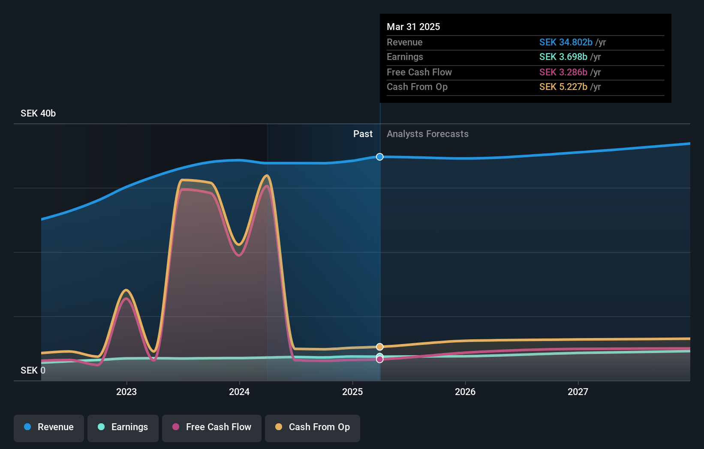This screenshot has height=449, width=704.
Task: Select the Free Cash Flow marker at the forecast boundary
Action: [380, 359]
